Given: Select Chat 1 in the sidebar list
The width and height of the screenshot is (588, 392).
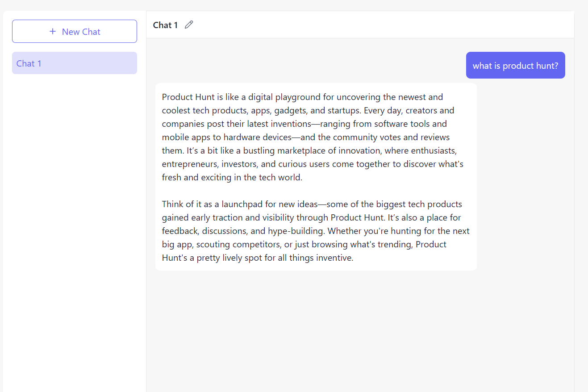Looking at the screenshot, I should tap(74, 63).
